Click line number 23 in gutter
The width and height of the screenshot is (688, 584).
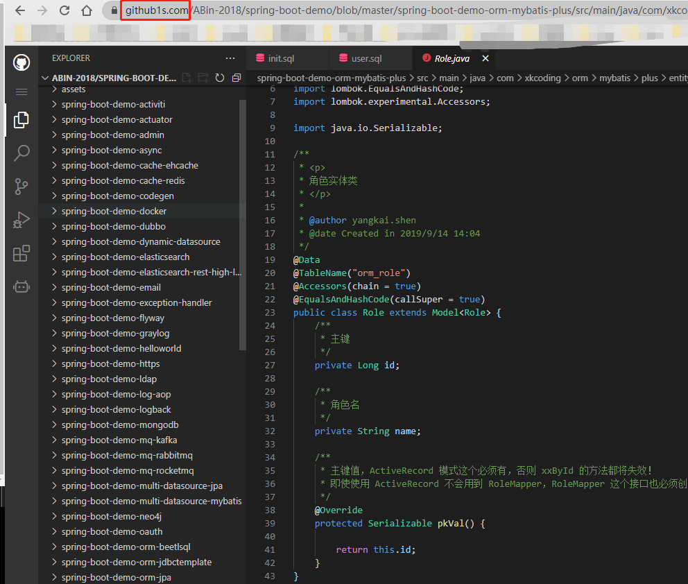pos(270,313)
